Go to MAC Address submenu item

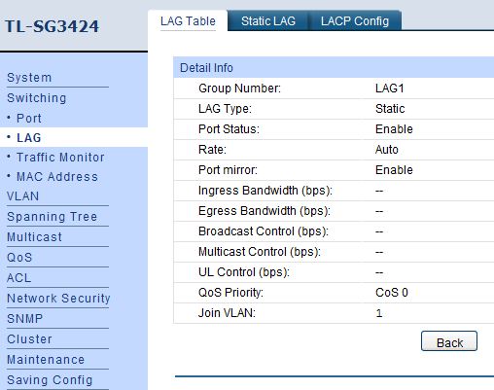tap(57, 177)
